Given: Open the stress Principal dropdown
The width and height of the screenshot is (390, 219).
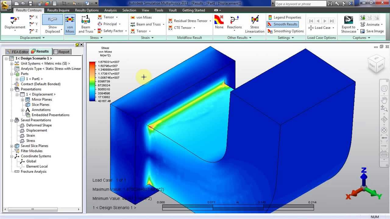Looking at the screenshot, I should click(109, 24).
